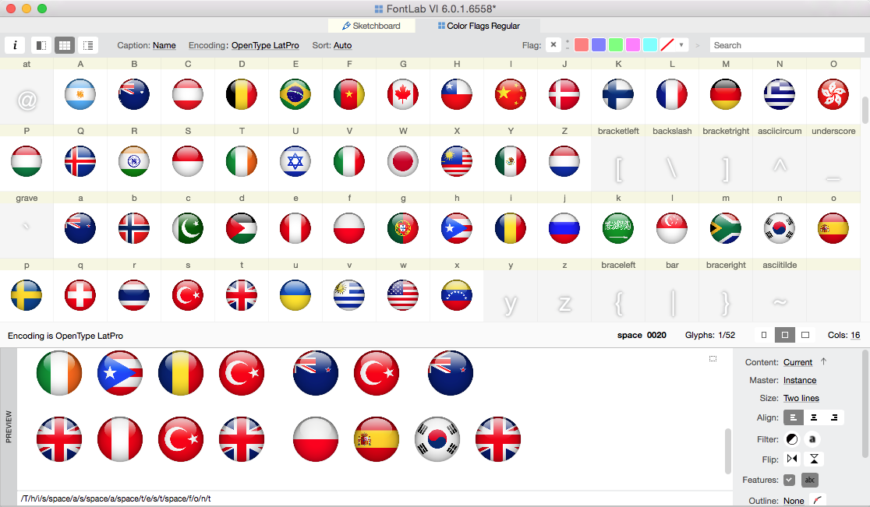Pick the red flag color

tap(582, 45)
